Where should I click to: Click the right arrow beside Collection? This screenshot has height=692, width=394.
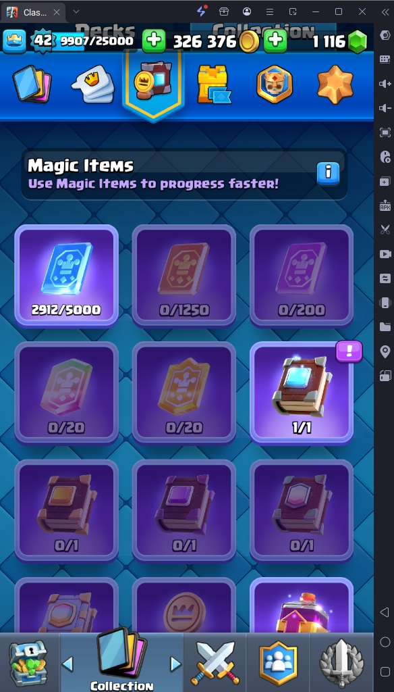pyautogui.click(x=175, y=664)
